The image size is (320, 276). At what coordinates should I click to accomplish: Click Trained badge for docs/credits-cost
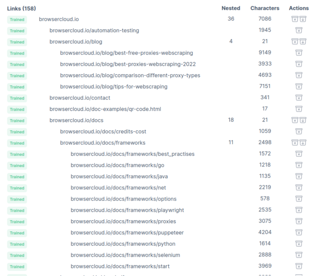point(17,132)
